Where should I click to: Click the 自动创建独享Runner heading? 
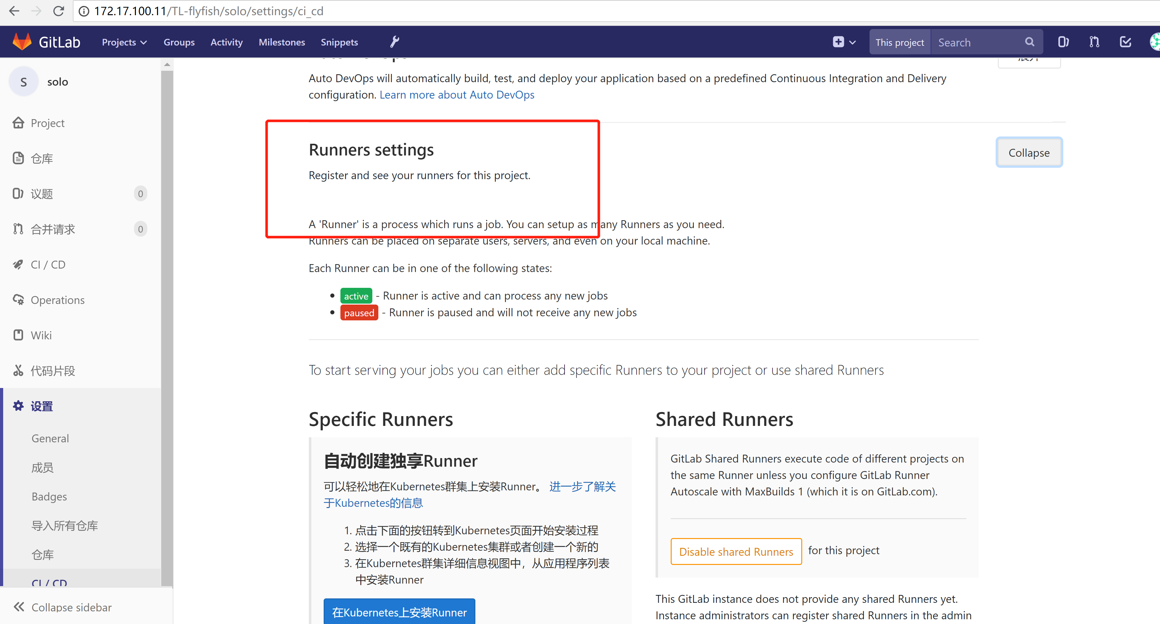pyautogui.click(x=400, y=461)
